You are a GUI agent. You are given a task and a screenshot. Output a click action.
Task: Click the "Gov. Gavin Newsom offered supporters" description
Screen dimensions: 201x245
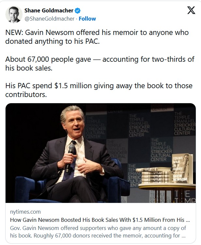[98, 231]
